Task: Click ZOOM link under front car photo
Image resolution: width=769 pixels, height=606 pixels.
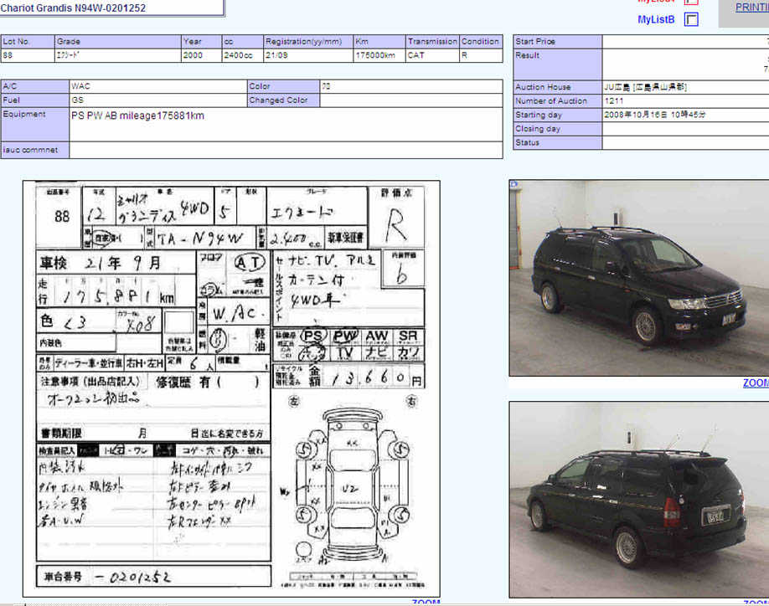Action: 756,383
